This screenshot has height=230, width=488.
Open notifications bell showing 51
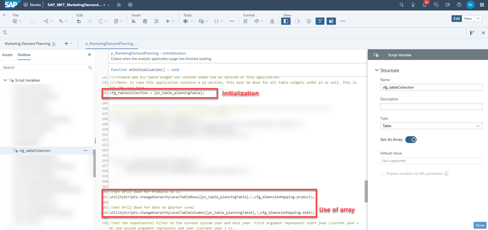(425, 4)
